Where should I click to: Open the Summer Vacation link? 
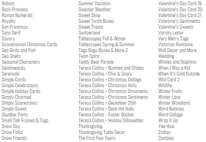coord(95,4)
